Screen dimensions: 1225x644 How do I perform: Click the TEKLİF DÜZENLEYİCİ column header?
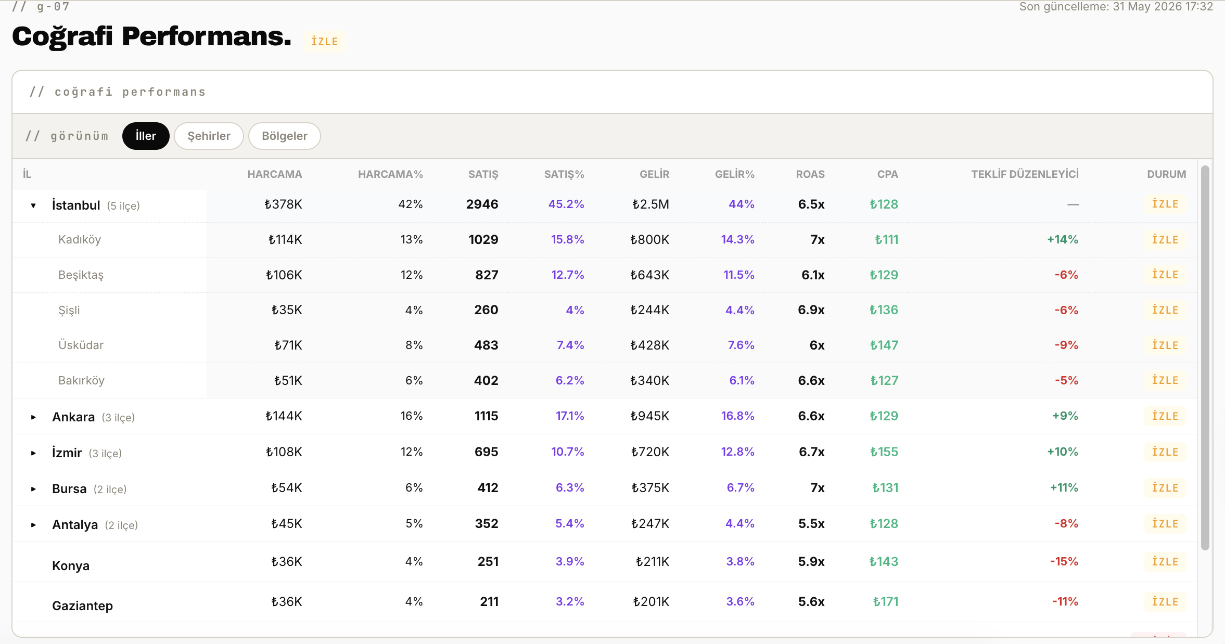(x=1025, y=174)
